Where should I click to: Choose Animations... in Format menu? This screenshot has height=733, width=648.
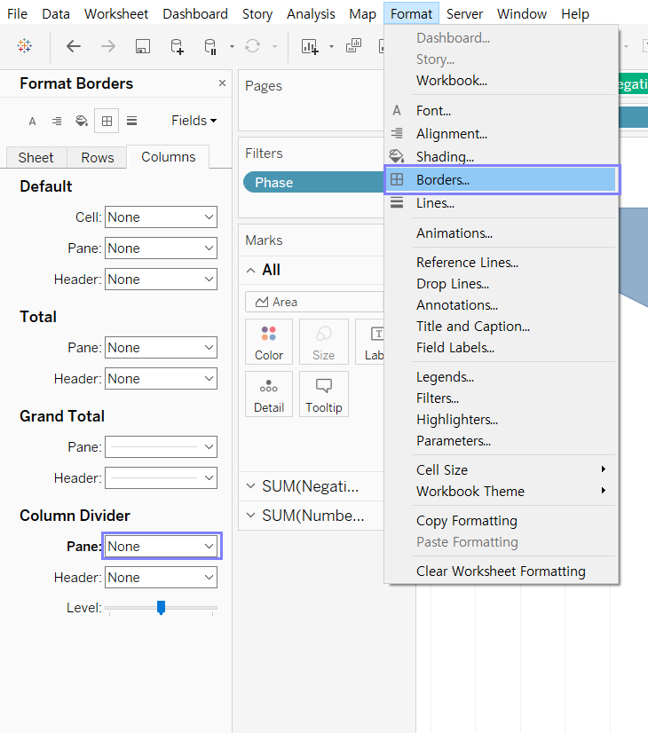click(x=502, y=233)
